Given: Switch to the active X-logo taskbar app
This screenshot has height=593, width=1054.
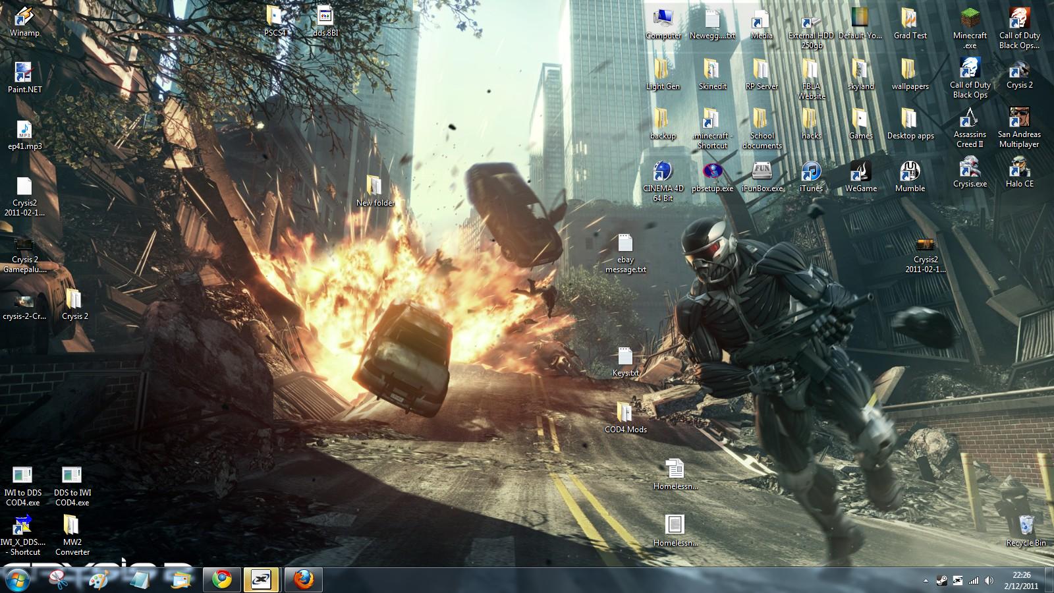Looking at the screenshot, I should click(x=262, y=580).
